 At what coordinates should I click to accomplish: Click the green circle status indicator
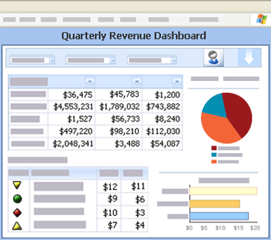18,198
